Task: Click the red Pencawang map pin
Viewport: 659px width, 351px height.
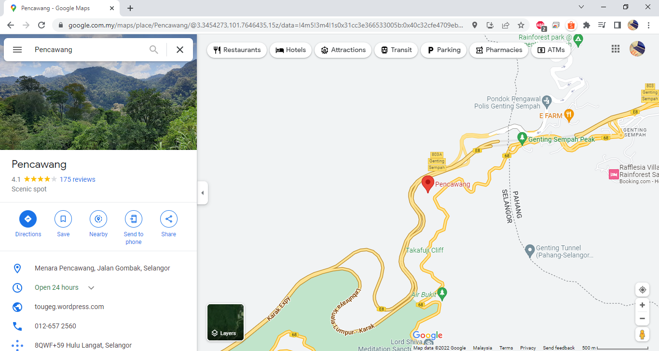Action: point(427,184)
